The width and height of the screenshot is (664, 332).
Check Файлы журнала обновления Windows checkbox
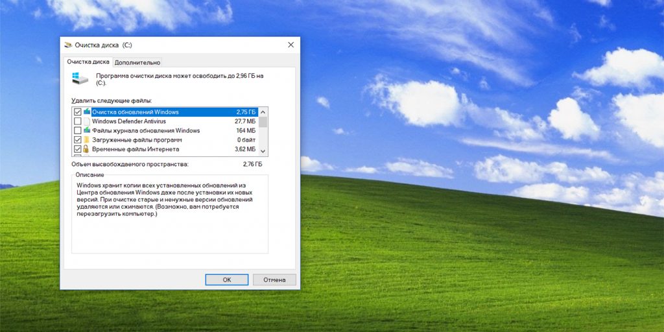(x=78, y=130)
